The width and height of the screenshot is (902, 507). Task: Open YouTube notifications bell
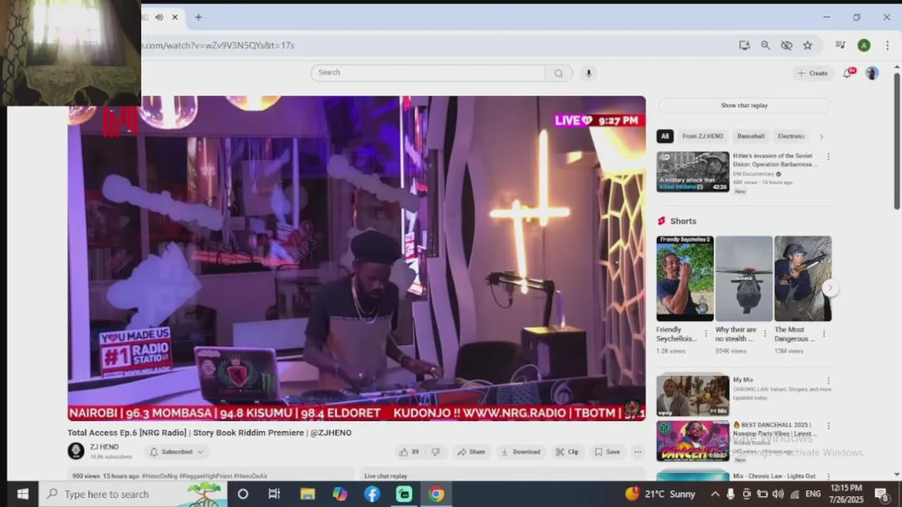pyautogui.click(x=848, y=73)
